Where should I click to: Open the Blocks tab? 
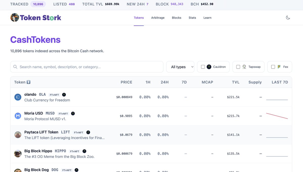point(176,18)
